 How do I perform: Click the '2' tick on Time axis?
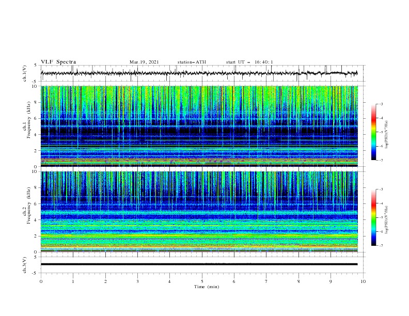coord(105,281)
